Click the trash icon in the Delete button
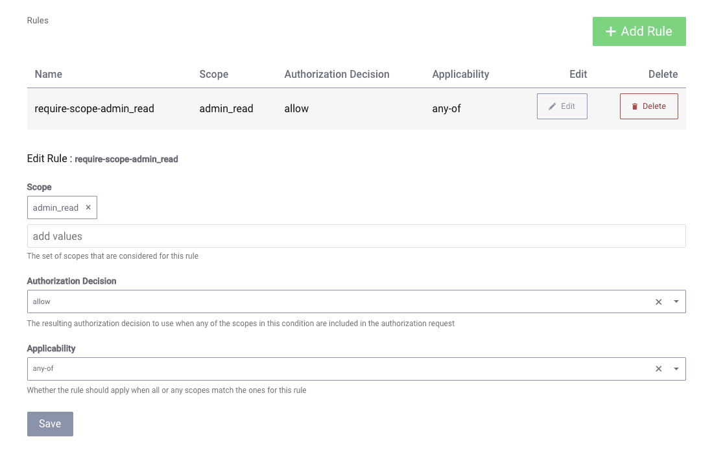This screenshot has height=461, width=712. point(635,106)
